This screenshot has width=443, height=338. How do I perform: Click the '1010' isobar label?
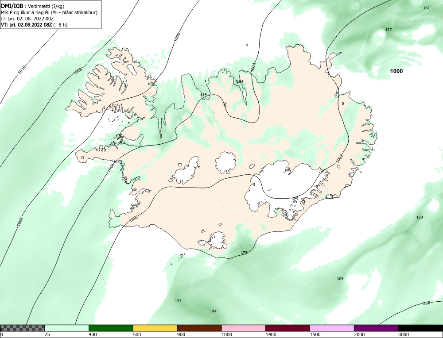point(22,70)
